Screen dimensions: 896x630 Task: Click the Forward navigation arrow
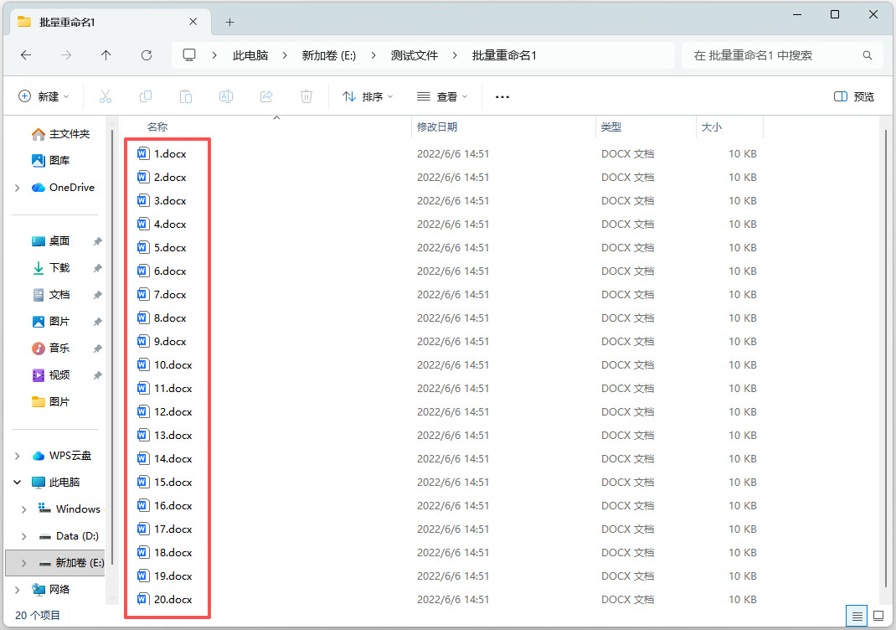(x=66, y=55)
